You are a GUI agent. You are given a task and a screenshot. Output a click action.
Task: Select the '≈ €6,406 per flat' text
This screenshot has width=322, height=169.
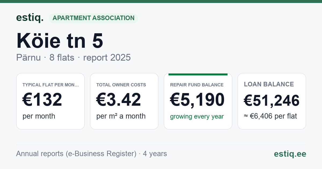270,116
